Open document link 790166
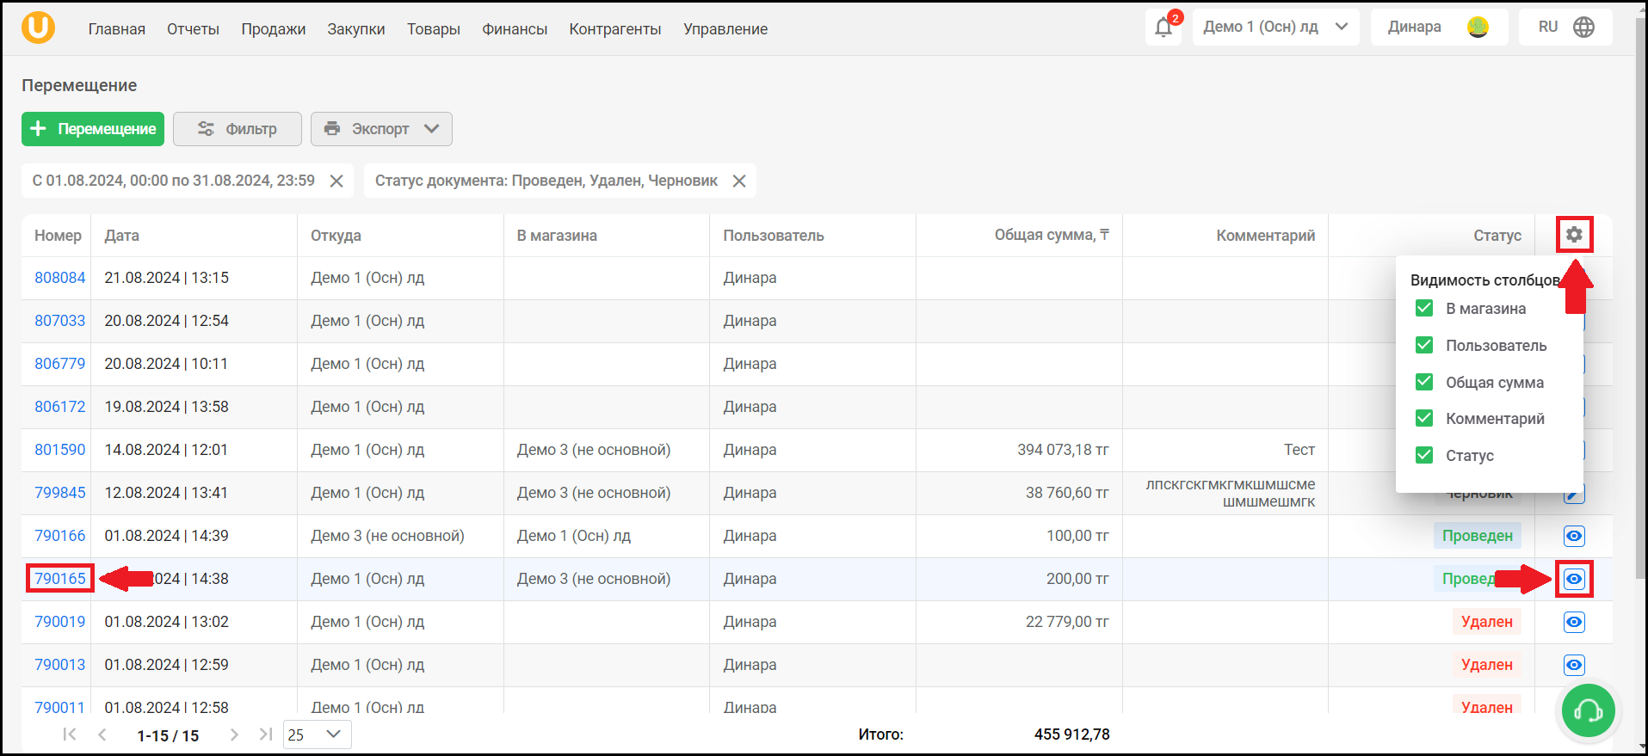 60,536
